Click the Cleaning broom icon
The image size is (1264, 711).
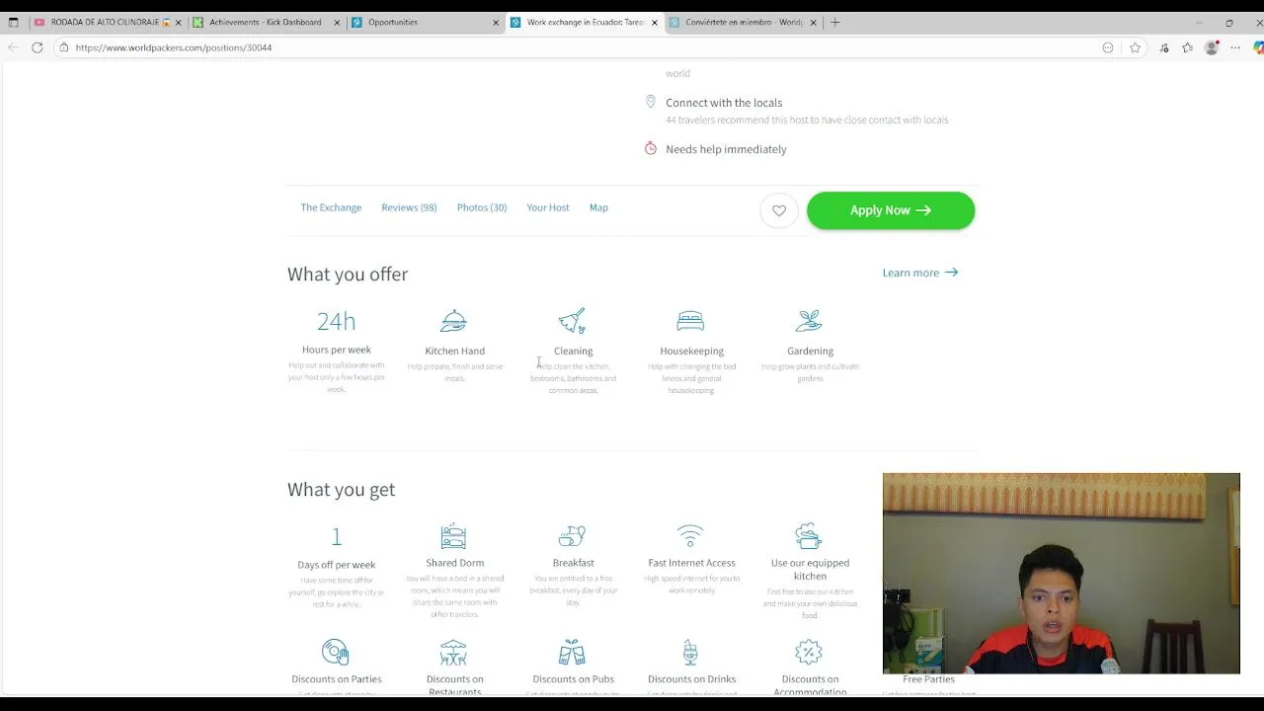pyautogui.click(x=572, y=321)
